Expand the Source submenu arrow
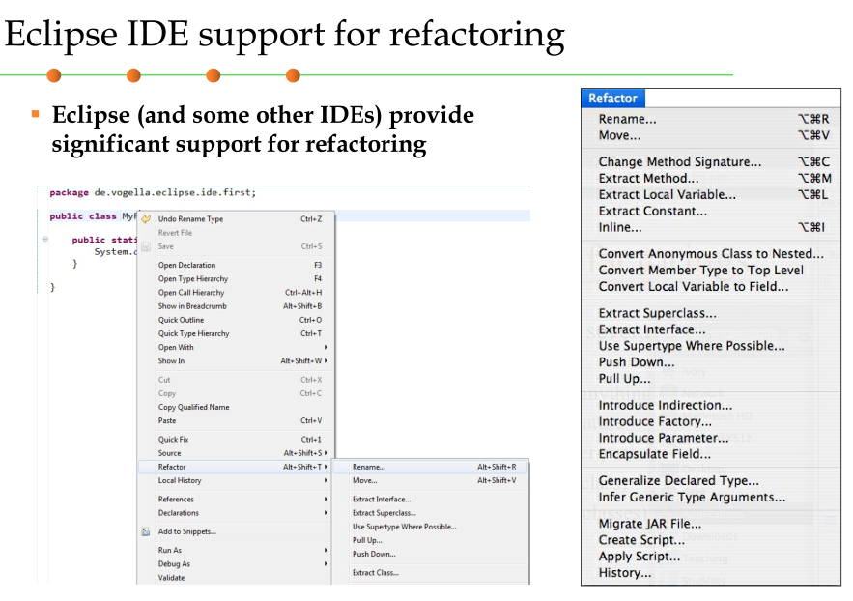Viewport: 853px width, 601px height. (326, 453)
